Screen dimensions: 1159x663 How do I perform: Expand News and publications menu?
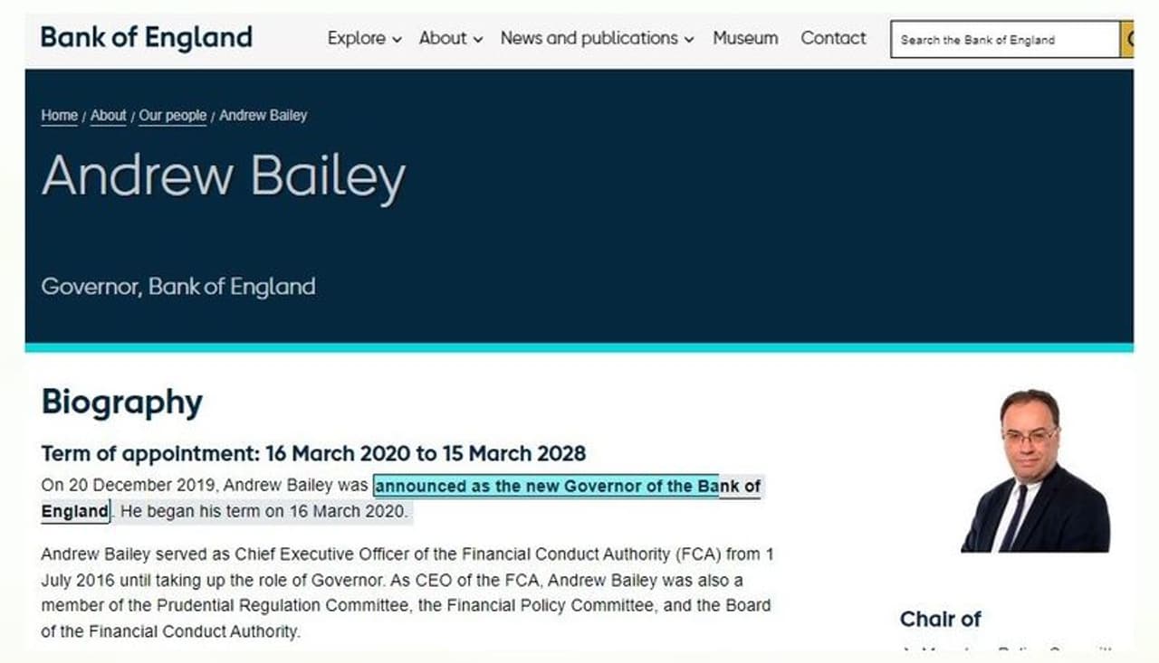pyautogui.click(x=597, y=38)
